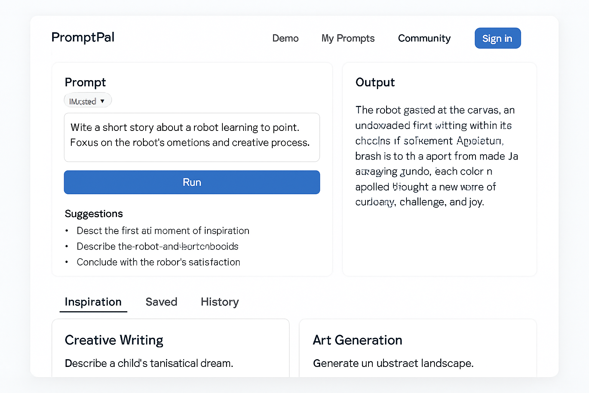This screenshot has height=393, width=589.
Task: Expand the model dropdown under Prompt
Action: coord(87,101)
